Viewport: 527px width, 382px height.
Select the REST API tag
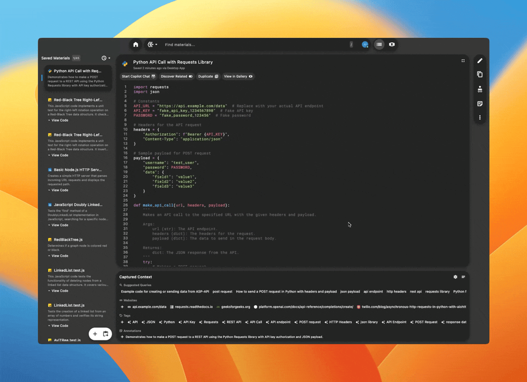coord(232,322)
